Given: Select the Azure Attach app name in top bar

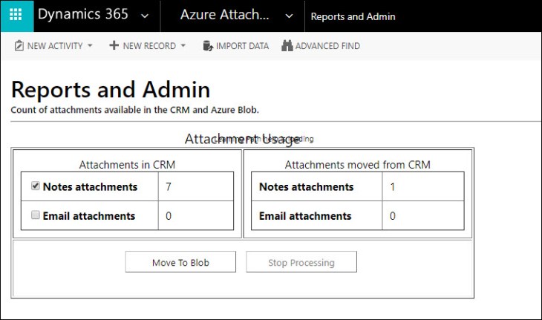Looking at the screenshot, I should click(x=227, y=16).
